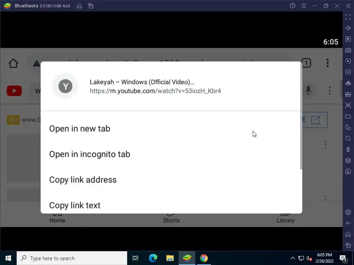
Task: Open Chrome three-dot menu
Action: coord(328,63)
